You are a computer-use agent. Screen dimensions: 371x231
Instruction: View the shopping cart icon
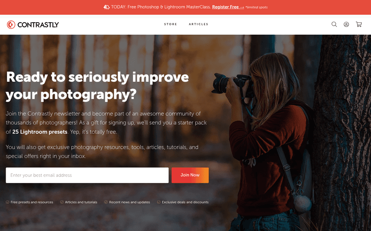pyautogui.click(x=358, y=24)
